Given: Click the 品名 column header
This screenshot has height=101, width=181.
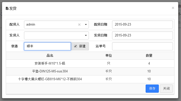Looking at the screenshot, I should 50,55.
